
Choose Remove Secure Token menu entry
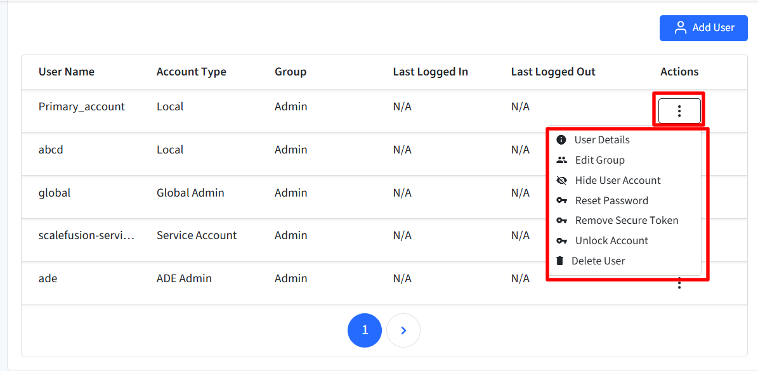pos(626,220)
